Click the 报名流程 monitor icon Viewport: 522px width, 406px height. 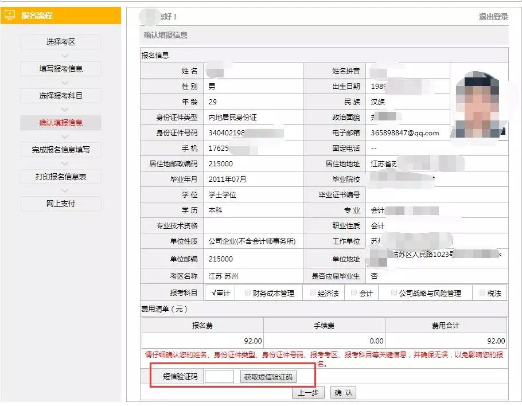point(9,16)
